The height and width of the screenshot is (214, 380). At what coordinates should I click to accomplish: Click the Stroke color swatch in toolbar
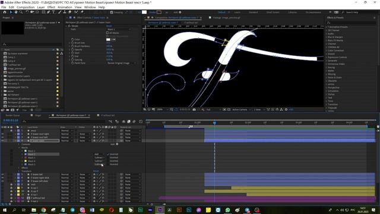159,12
